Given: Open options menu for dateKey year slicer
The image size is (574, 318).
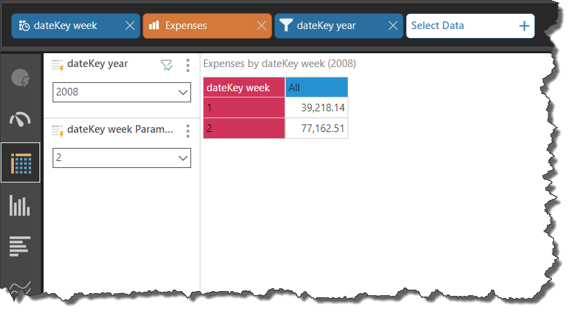Looking at the screenshot, I should pos(188,65).
